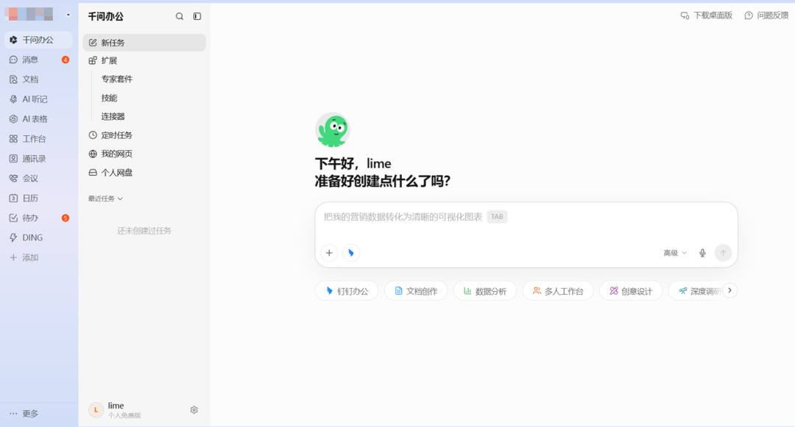Click 添加 plus item in sidebar
Screen dimensions: 795x427
click(x=38, y=257)
